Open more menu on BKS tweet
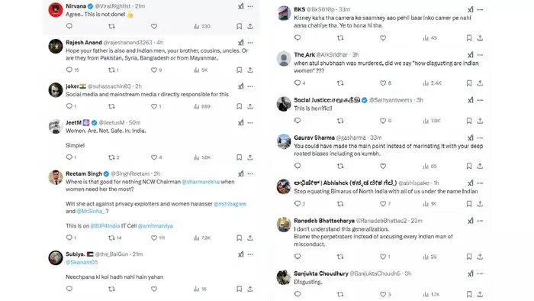534x301 pixels. (x=480, y=9)
